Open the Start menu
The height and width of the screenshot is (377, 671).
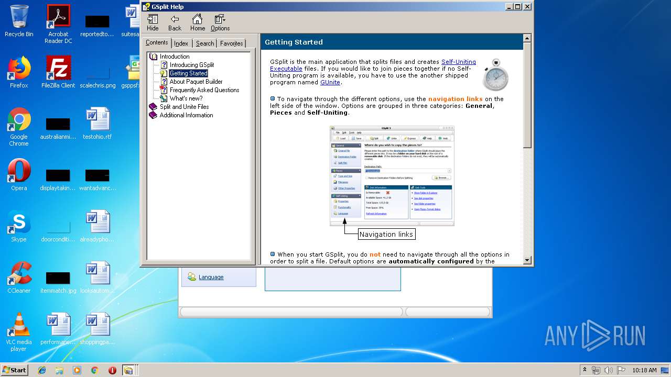tap(14, 370)
